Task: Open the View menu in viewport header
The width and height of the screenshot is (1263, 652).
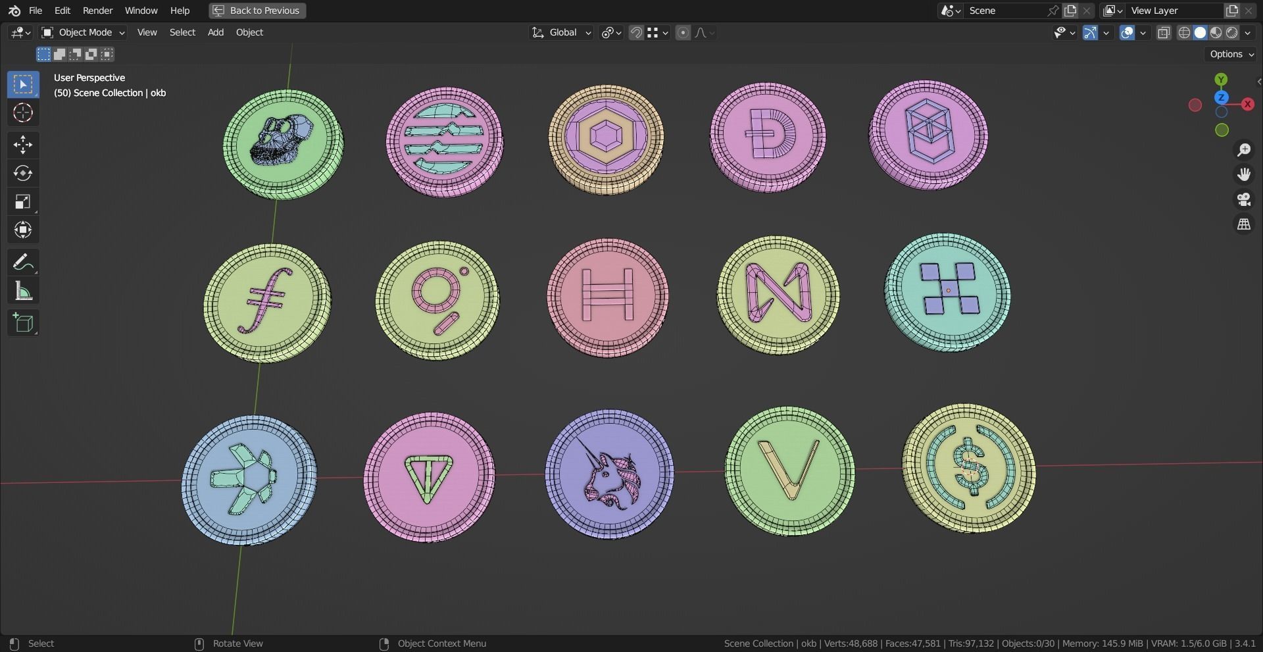Action: [x=147, y=32]
